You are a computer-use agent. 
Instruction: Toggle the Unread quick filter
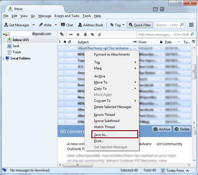tap(71, 34)
